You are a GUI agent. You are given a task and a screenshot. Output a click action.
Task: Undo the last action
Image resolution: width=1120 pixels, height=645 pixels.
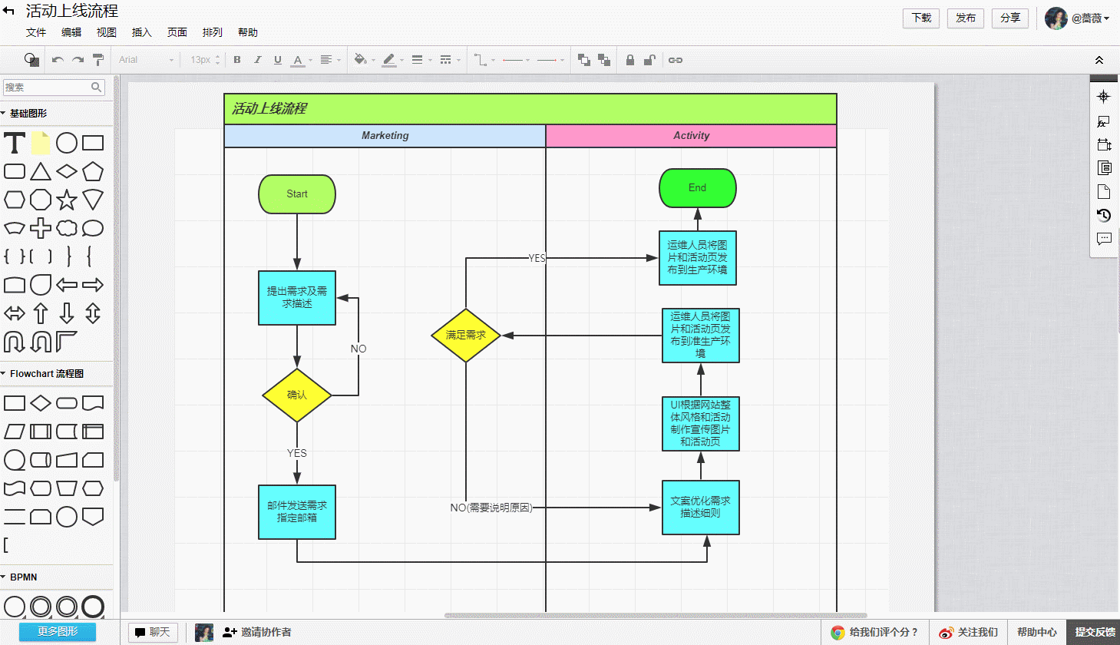(58, 60)
